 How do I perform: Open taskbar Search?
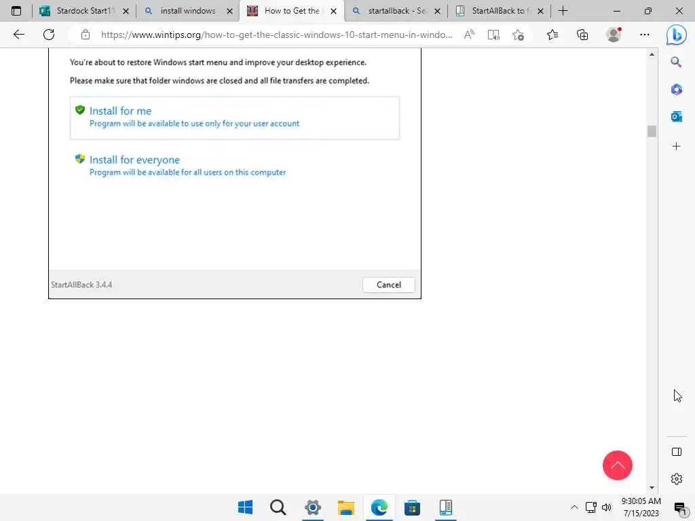[278, 507]
